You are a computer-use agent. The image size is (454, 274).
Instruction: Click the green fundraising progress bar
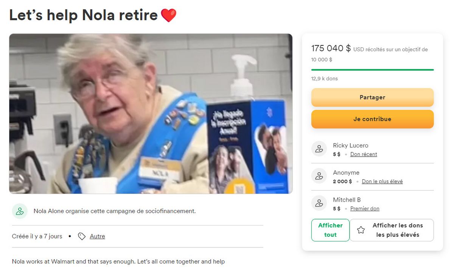372,70
